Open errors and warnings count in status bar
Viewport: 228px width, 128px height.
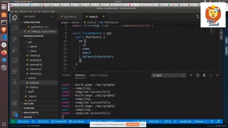pyautogui.click(x=43, y=122)
